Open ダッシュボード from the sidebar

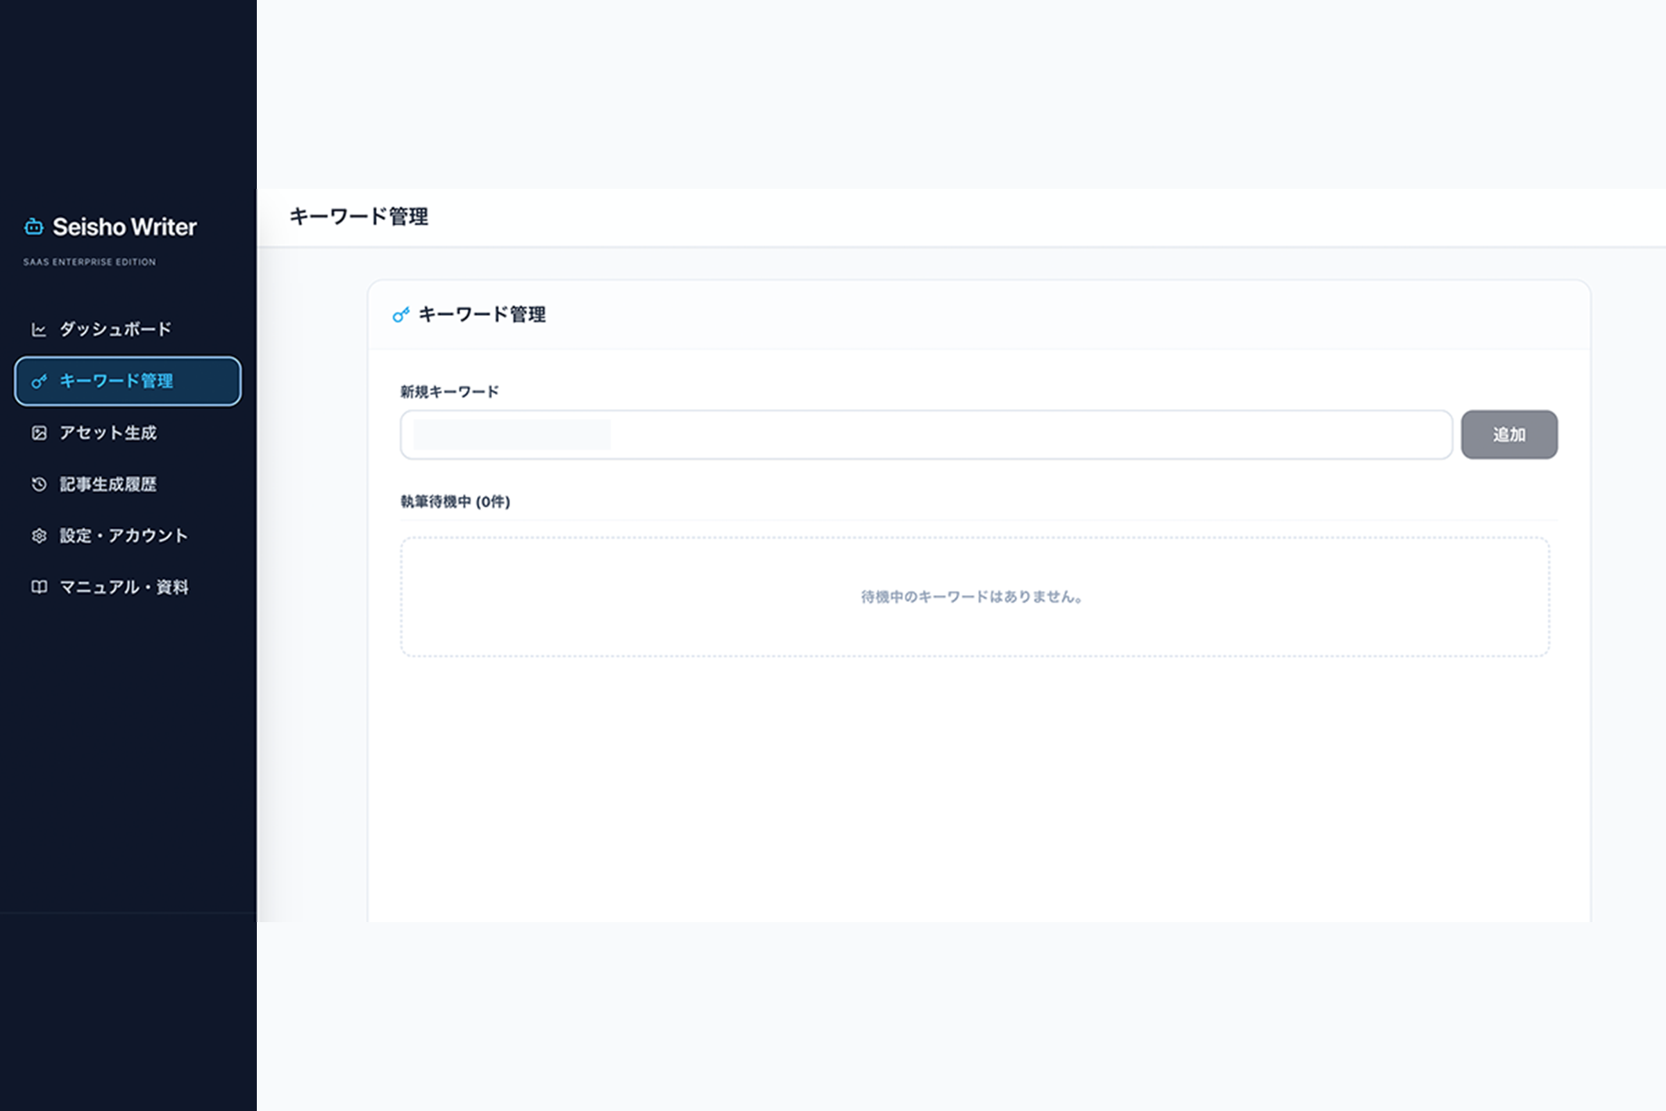pos(115,328)
